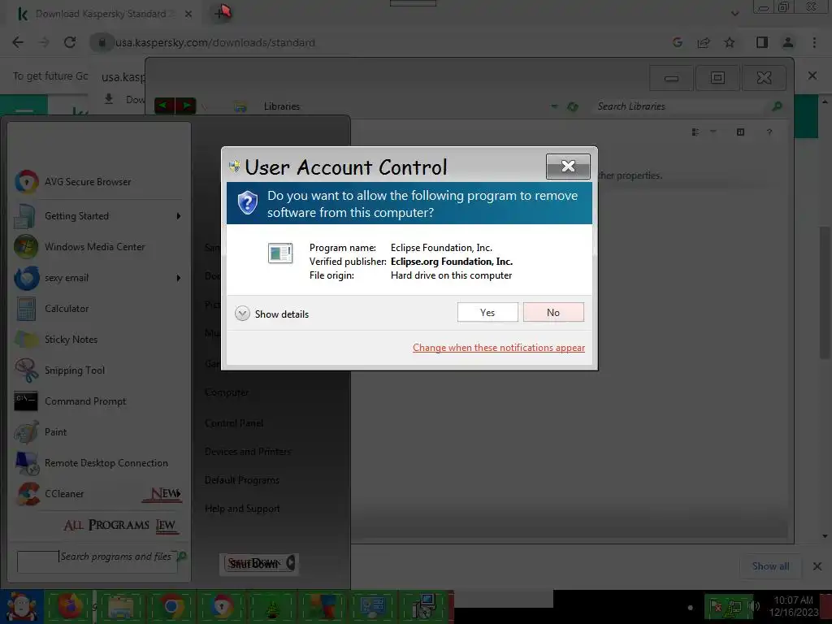Image resolution: width=832 pixels, height=624 pixels.
Task: Reload the Kaspersky page
Action: pyautogui.click(x=70, y=42)
